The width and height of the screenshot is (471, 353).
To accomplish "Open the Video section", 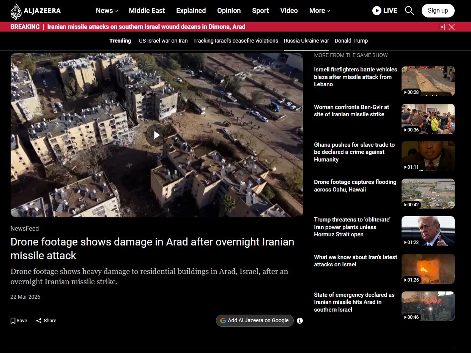I will pos(289,11).
